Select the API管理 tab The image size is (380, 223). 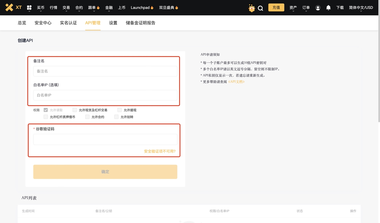(x=93, y=23)
